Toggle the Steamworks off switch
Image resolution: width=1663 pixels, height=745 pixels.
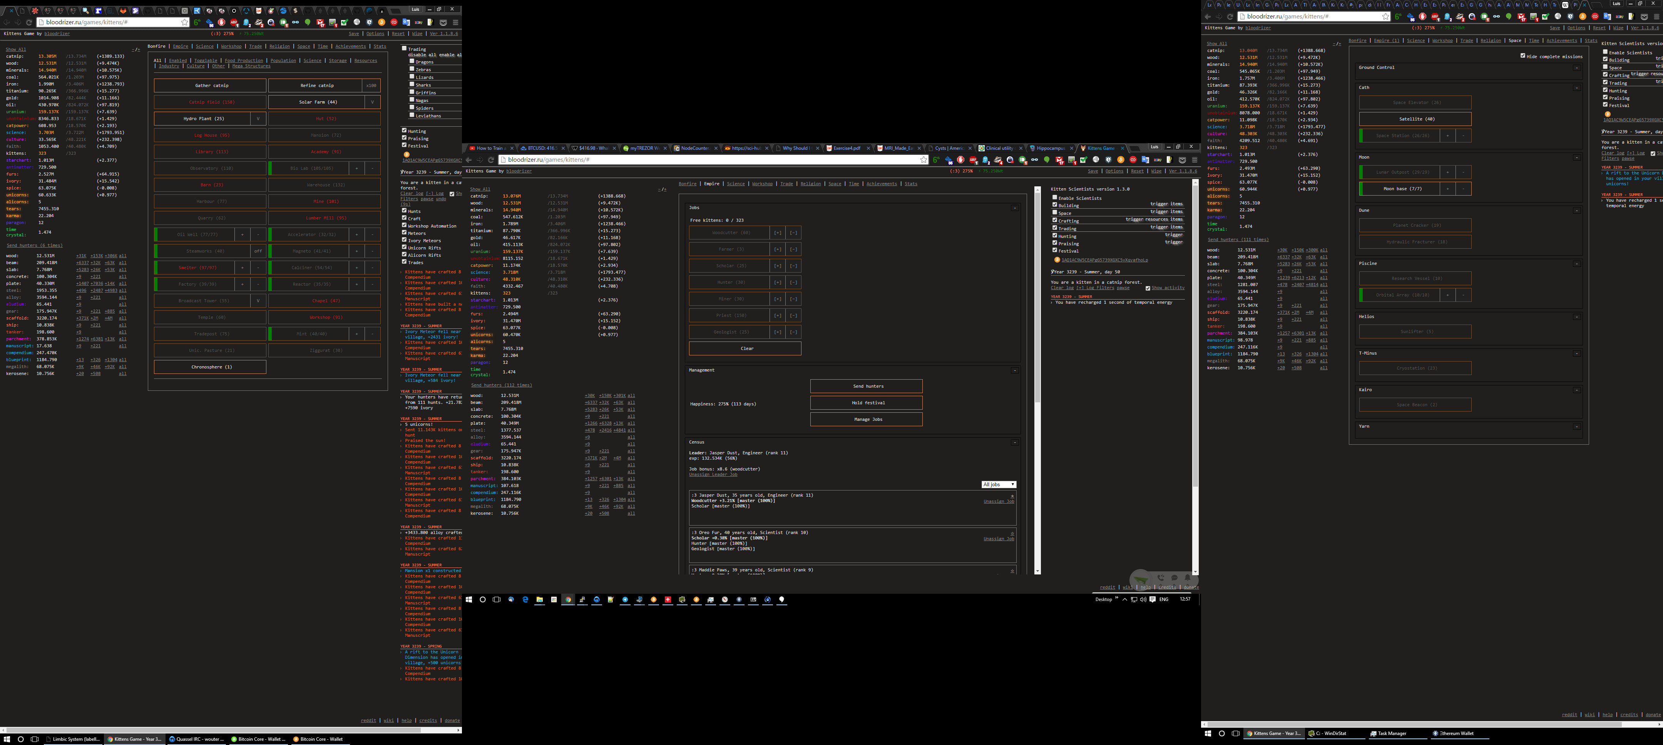tap(258, 251)
